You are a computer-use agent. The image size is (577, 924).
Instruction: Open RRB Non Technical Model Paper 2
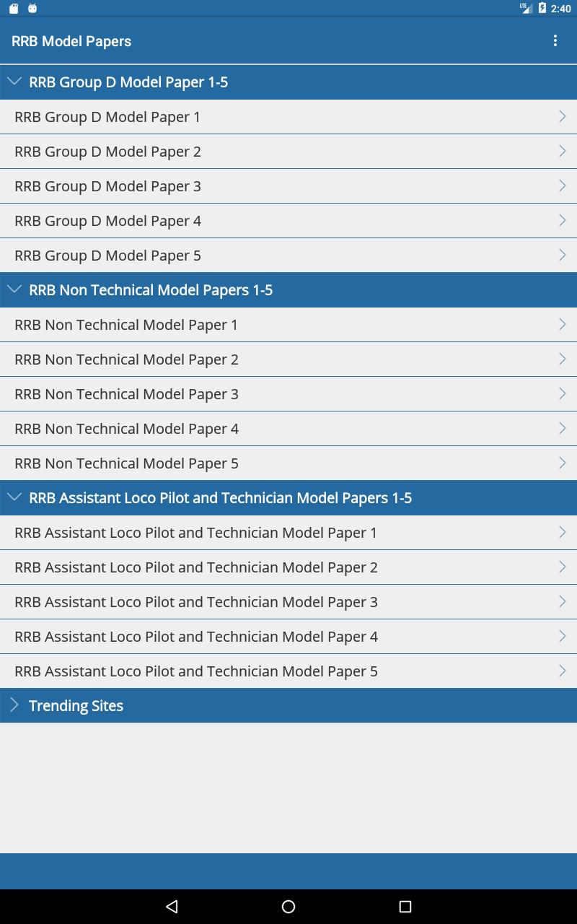tap(288, 359)
